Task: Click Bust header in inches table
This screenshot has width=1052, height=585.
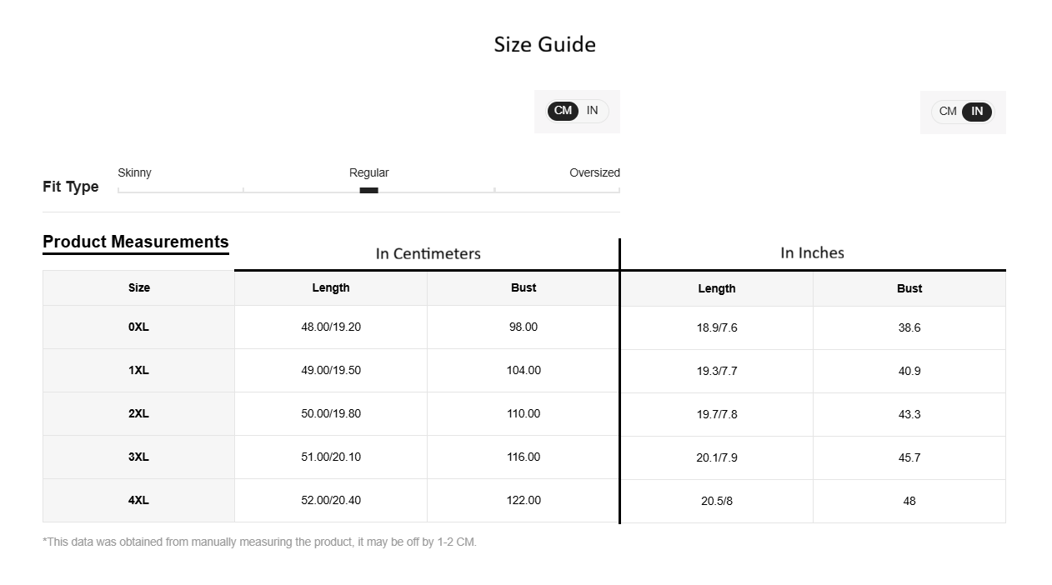Action: [x=909, y=288]
